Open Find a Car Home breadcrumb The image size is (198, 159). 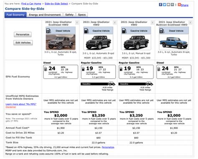pos(31,4)
